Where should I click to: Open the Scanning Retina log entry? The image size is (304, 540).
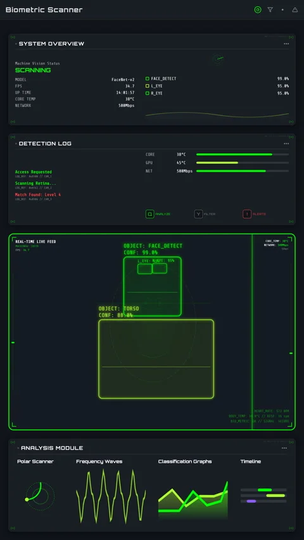tap(35, 185)
